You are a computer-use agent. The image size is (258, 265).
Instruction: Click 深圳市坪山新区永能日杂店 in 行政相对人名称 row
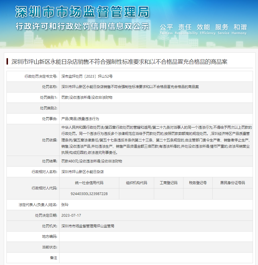pos(83,172)
